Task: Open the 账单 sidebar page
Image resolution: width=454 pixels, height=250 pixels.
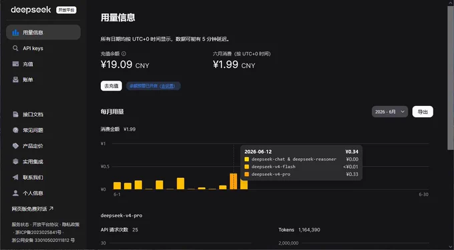Action: pos(43,79)
